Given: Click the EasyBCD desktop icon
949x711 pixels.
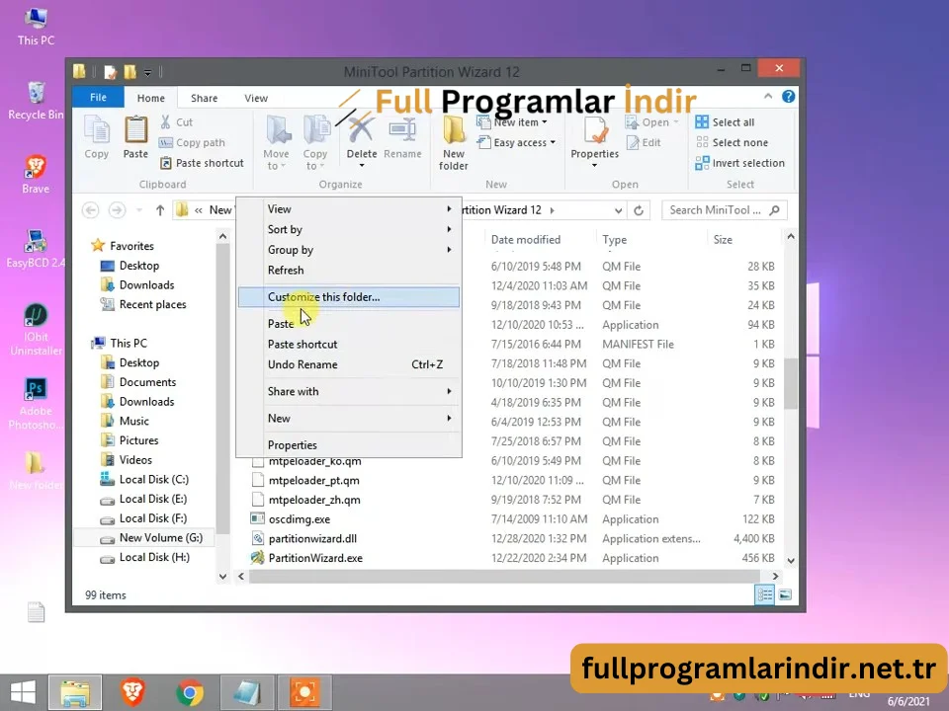Looking at the screenshot, I should 36,249.
